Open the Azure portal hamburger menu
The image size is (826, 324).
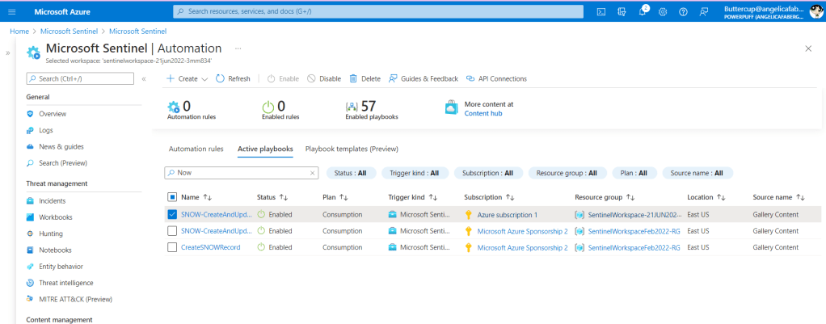coord(11,11)
